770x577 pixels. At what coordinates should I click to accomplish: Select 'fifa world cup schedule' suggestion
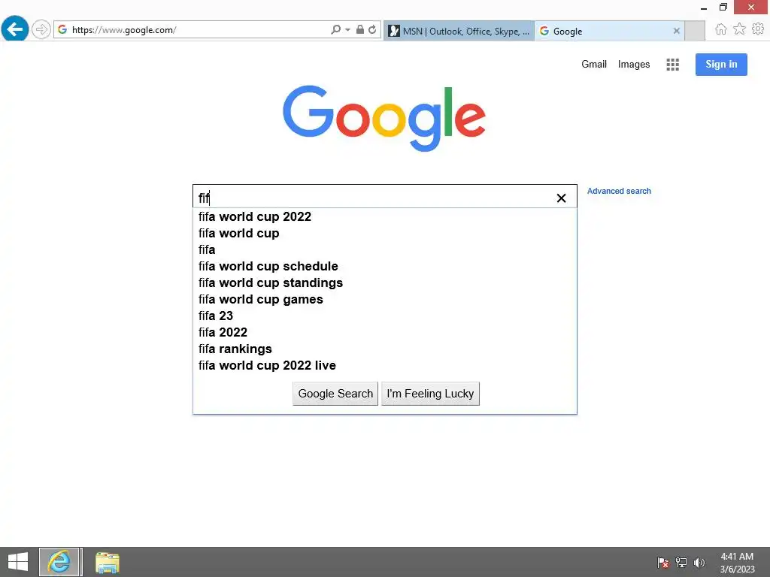tap(384, 266)
